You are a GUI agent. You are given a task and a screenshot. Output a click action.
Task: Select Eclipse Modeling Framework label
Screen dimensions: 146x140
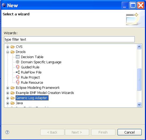pyautogui.click(x=38, y=88)
